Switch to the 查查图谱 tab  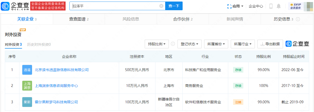[x=79, y=19]
